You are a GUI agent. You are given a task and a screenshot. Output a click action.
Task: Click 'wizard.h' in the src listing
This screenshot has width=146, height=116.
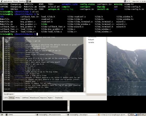[x=121, y=27]
